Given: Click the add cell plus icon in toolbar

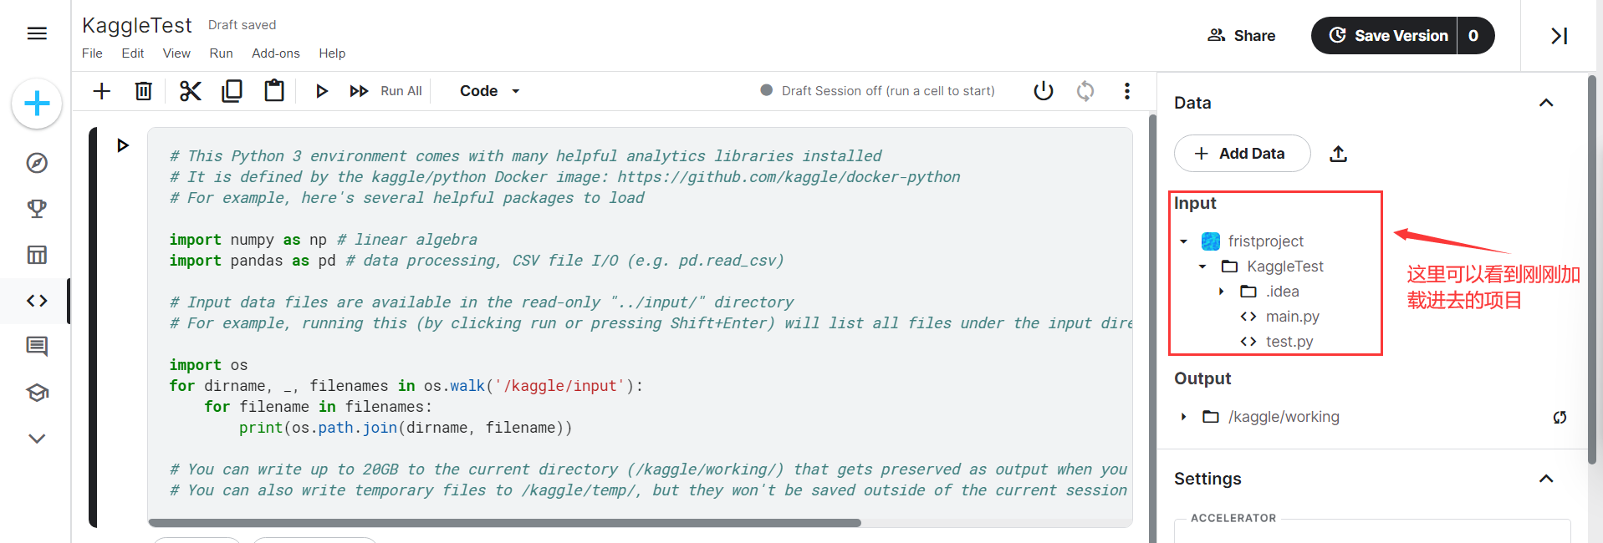Looking at the screenshot, I should (x=101, y=91).
